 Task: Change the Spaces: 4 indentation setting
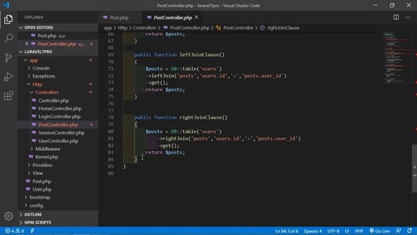pyautogui.click(x=313, y=230)
